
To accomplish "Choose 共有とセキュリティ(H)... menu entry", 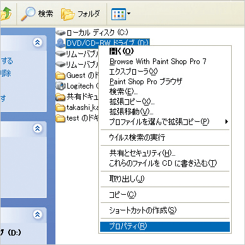I will pyautogui.click(x=165, y=153).
